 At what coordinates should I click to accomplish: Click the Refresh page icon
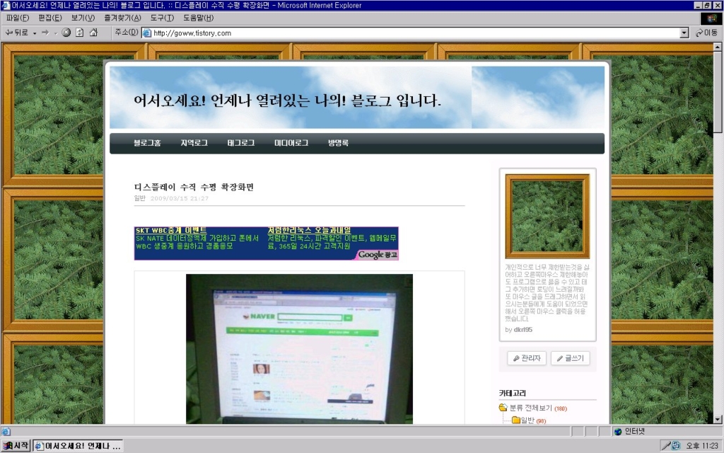click(x=79, y=33)
